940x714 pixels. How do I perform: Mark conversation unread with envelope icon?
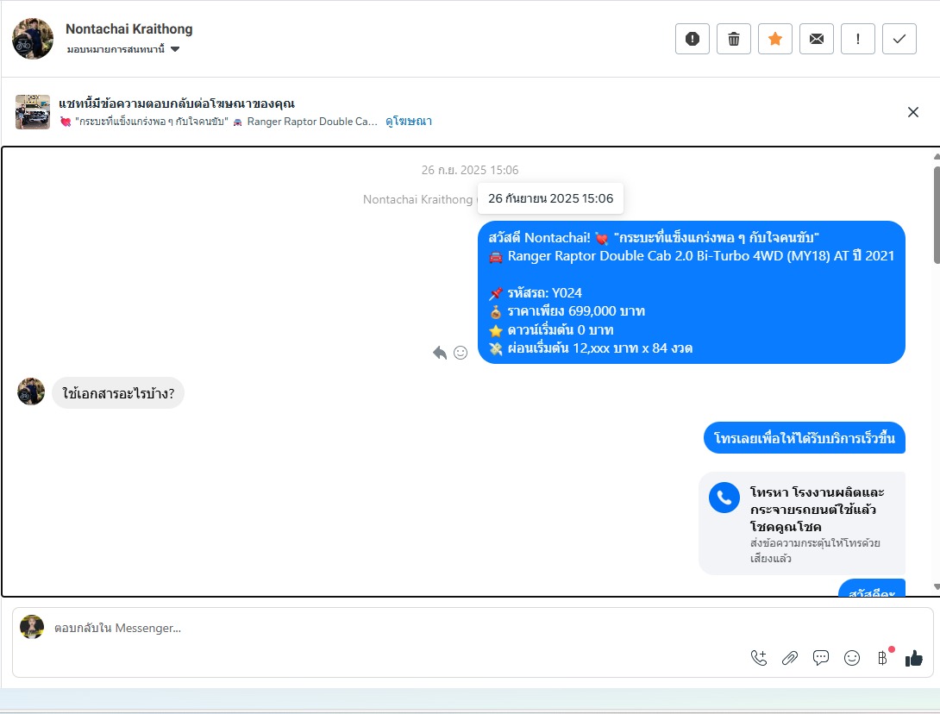click(x=817, y=39)
